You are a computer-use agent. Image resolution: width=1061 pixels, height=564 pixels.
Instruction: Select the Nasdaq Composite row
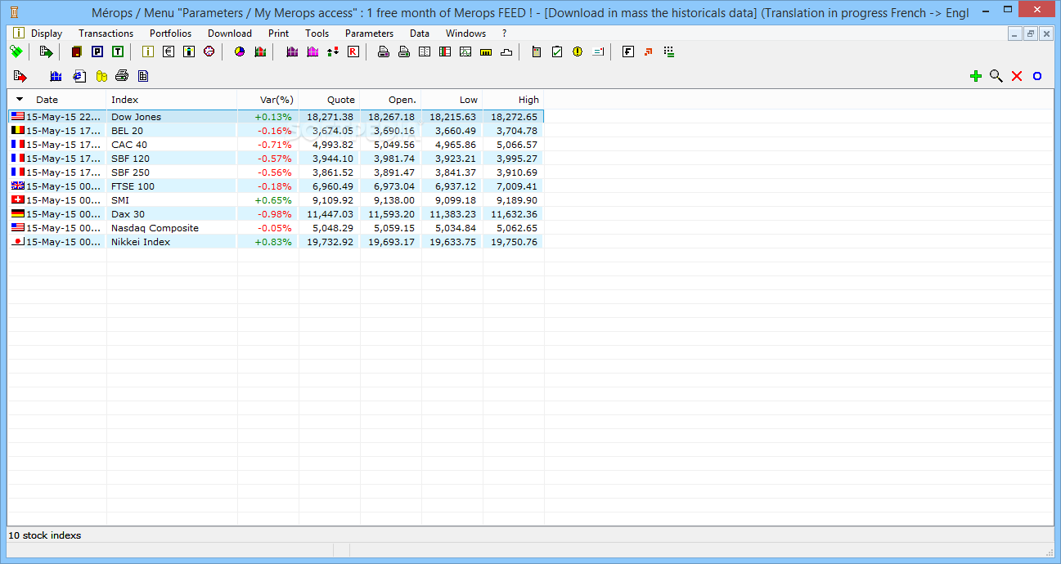click(276, 228)
